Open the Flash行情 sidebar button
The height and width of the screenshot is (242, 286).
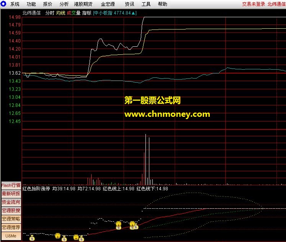(x=11, y=185)
